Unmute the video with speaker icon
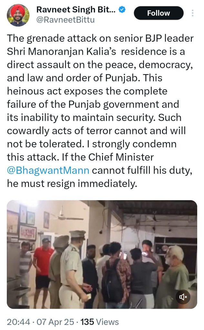The image size is (204, 330). point(183,297)
